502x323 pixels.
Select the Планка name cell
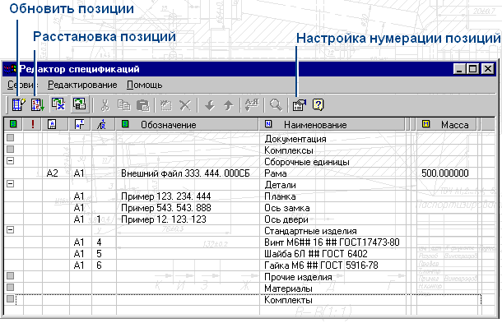[280, 196]
